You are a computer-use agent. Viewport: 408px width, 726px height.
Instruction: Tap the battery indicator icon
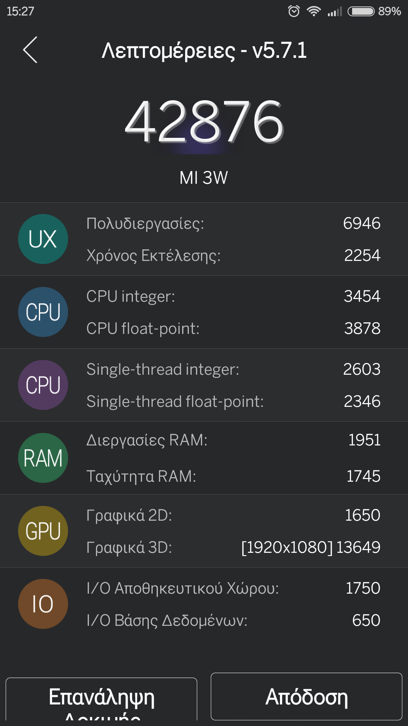[361, 11]
